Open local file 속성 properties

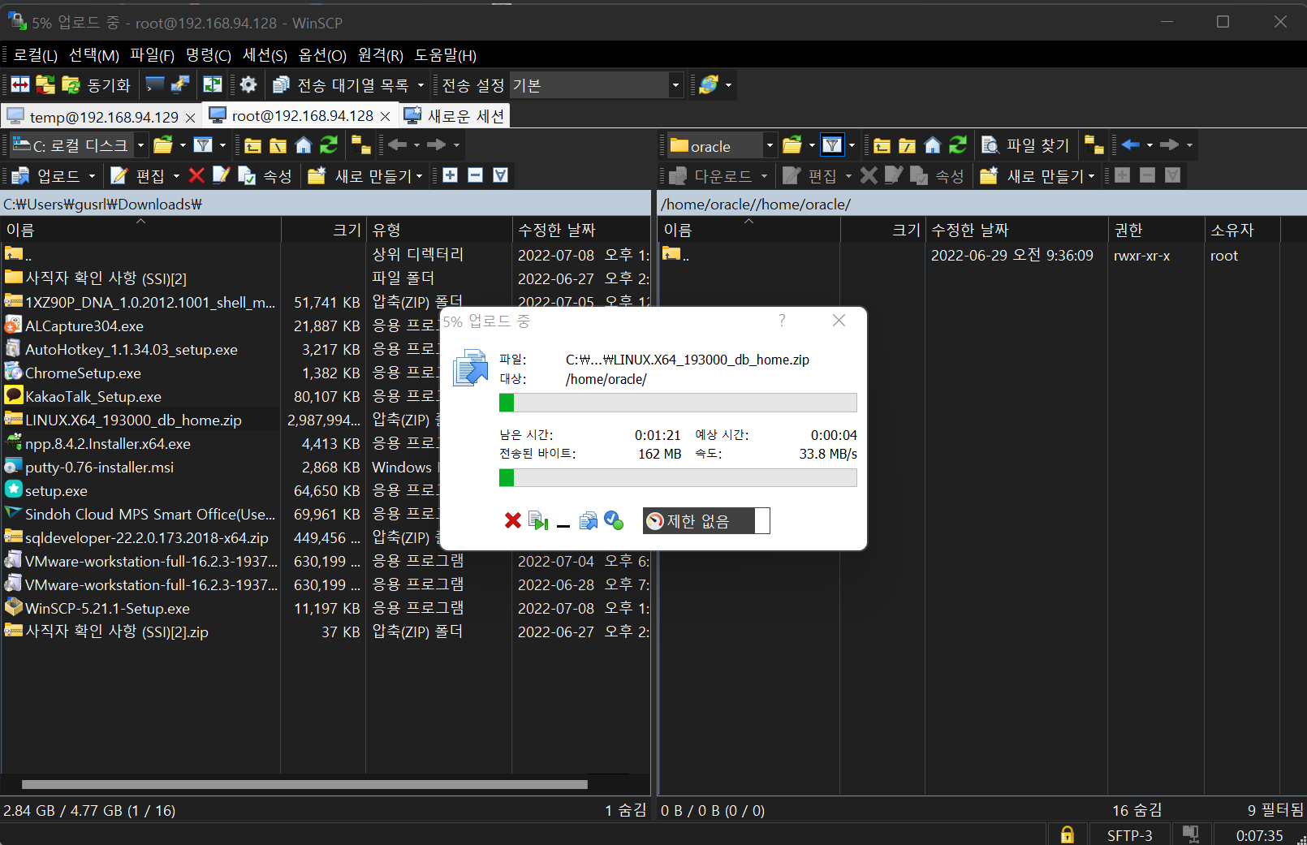(265, 175)
